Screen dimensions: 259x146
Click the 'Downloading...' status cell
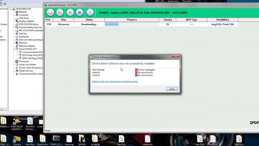coord(89,24)
